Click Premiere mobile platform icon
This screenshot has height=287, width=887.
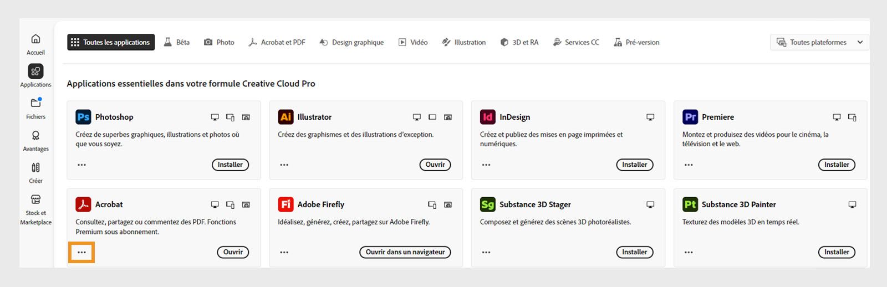point(853,117)
